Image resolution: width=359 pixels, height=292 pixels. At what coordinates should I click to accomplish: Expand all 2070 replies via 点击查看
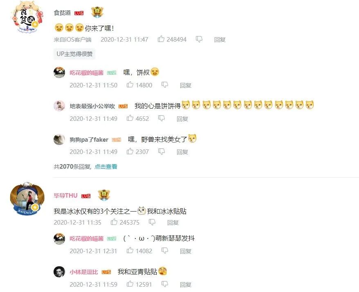pyautogui.click(x=106, y=167)
